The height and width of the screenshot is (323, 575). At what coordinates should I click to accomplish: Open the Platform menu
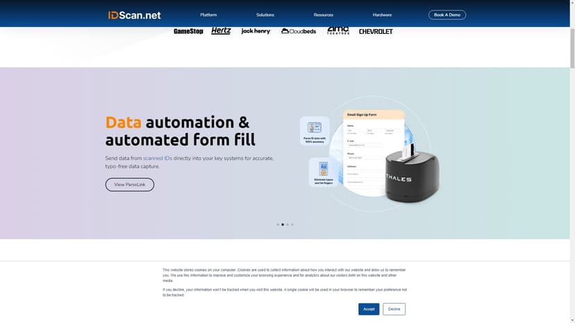point(208,15)
